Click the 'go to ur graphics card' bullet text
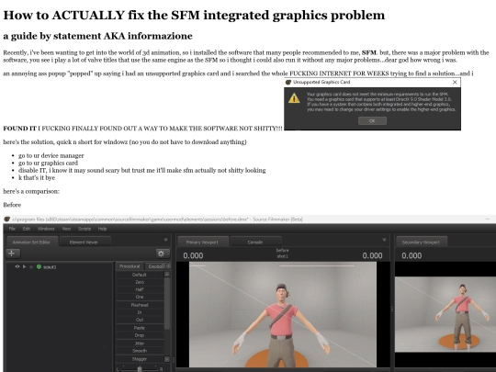Screen dimensions: 496x372 coord(48,163)
